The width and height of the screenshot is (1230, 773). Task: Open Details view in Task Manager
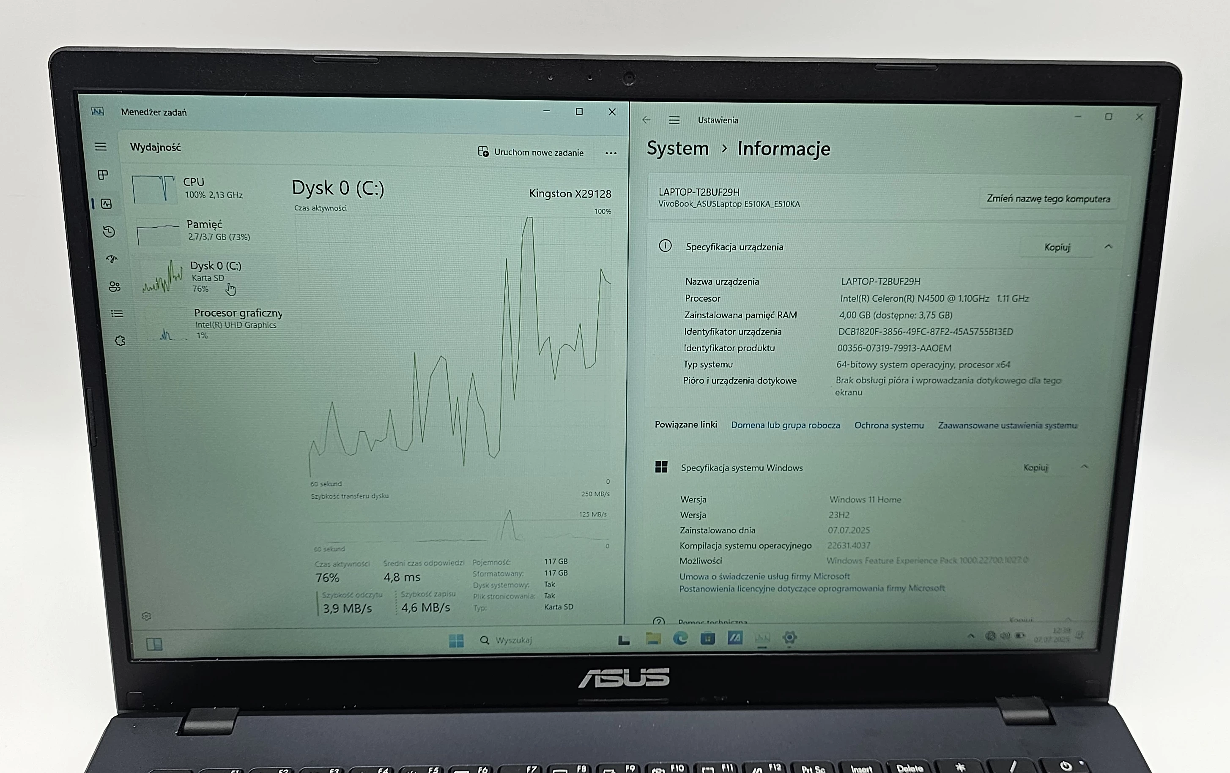(118, 314)
